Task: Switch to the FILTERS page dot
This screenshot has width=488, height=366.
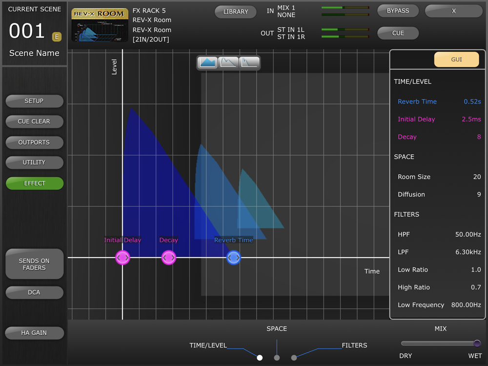Action: (294, 358)
